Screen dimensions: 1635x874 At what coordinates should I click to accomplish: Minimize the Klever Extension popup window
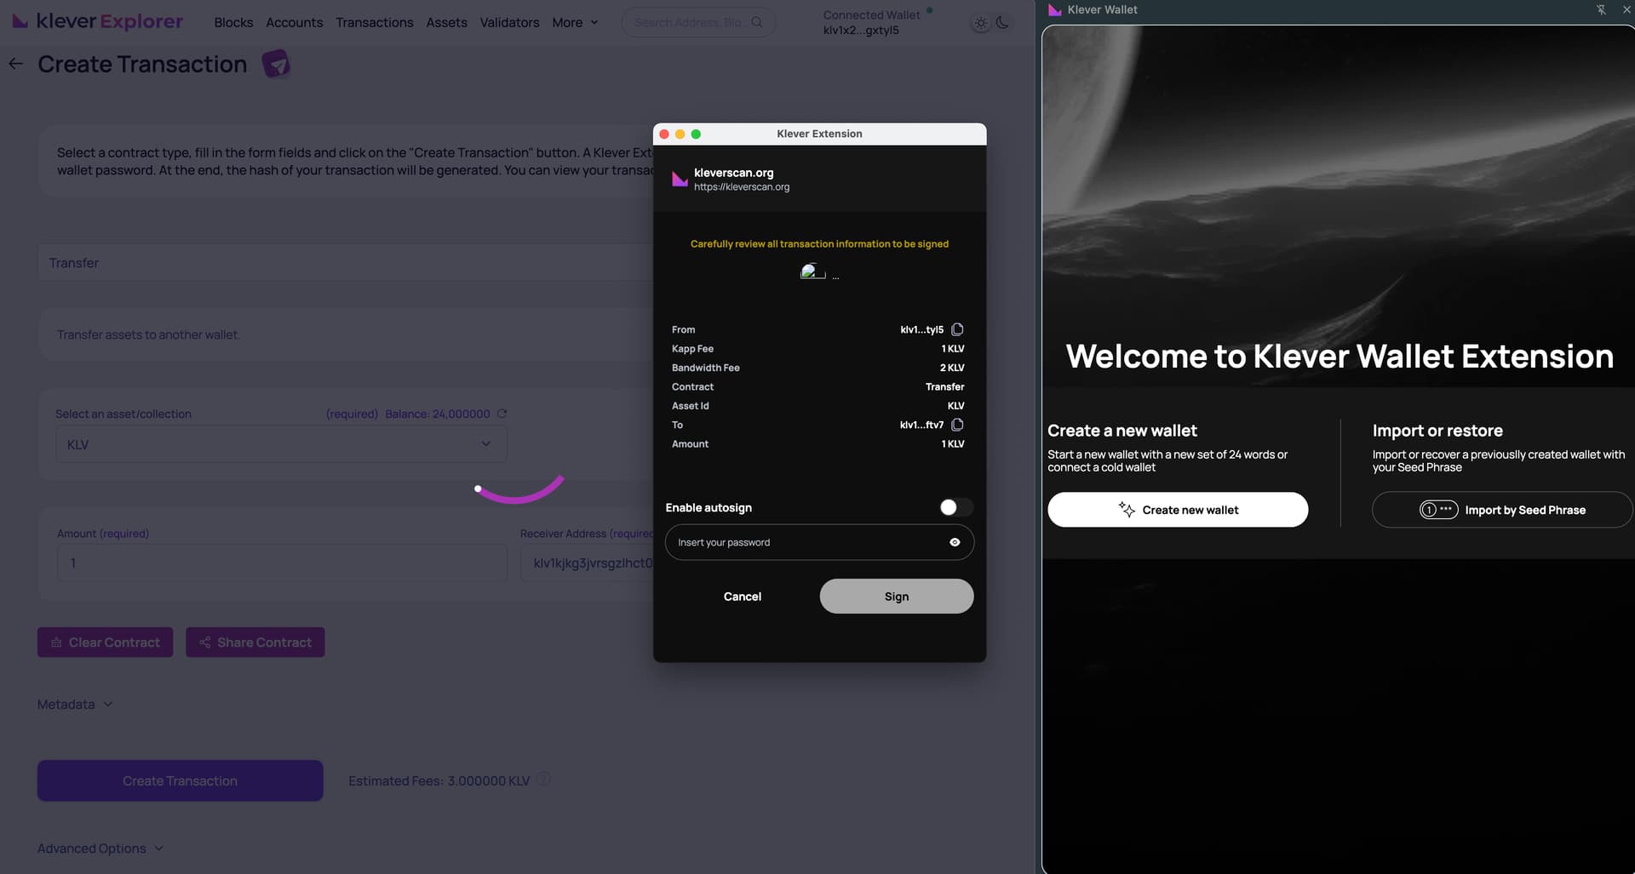[x=680, y=134]
